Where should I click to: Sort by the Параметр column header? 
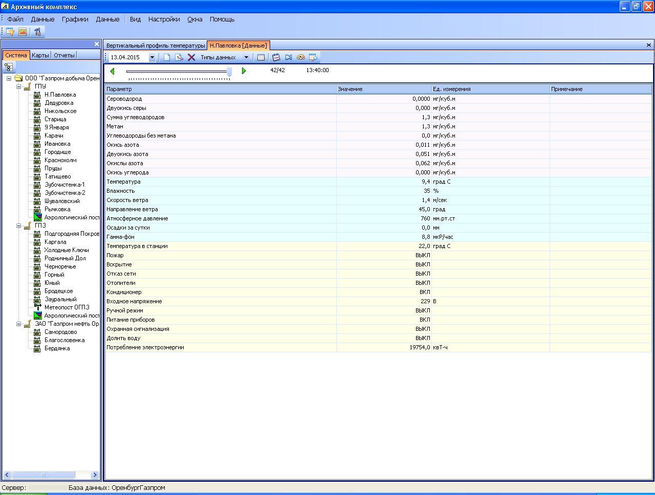click(221, 89)
